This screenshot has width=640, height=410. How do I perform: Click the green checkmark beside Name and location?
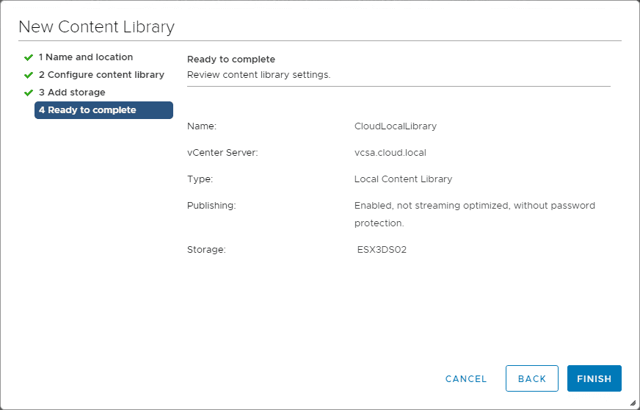(29, 57)
